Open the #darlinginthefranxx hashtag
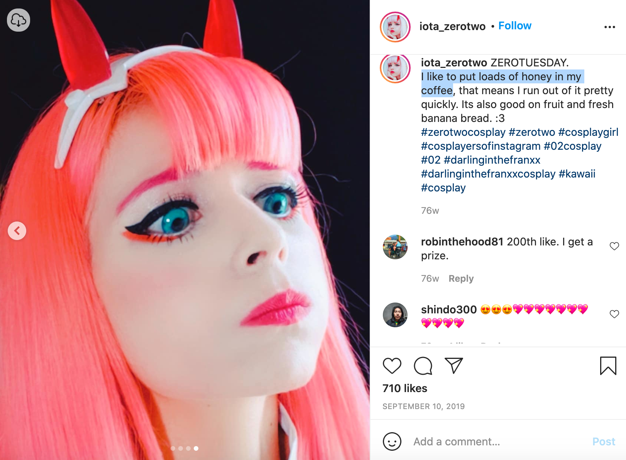 (x=492, y=160)
